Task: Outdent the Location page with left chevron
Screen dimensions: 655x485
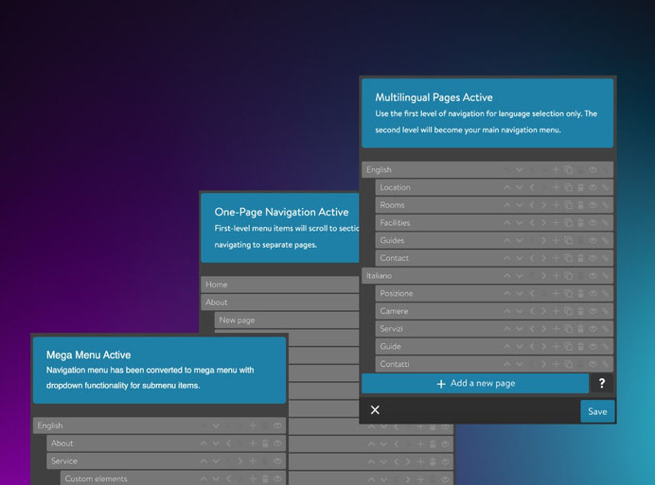Action: 531,188
